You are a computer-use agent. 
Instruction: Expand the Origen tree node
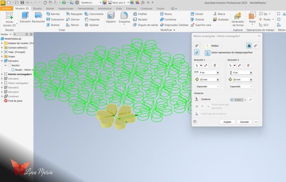tap(2, 57)
